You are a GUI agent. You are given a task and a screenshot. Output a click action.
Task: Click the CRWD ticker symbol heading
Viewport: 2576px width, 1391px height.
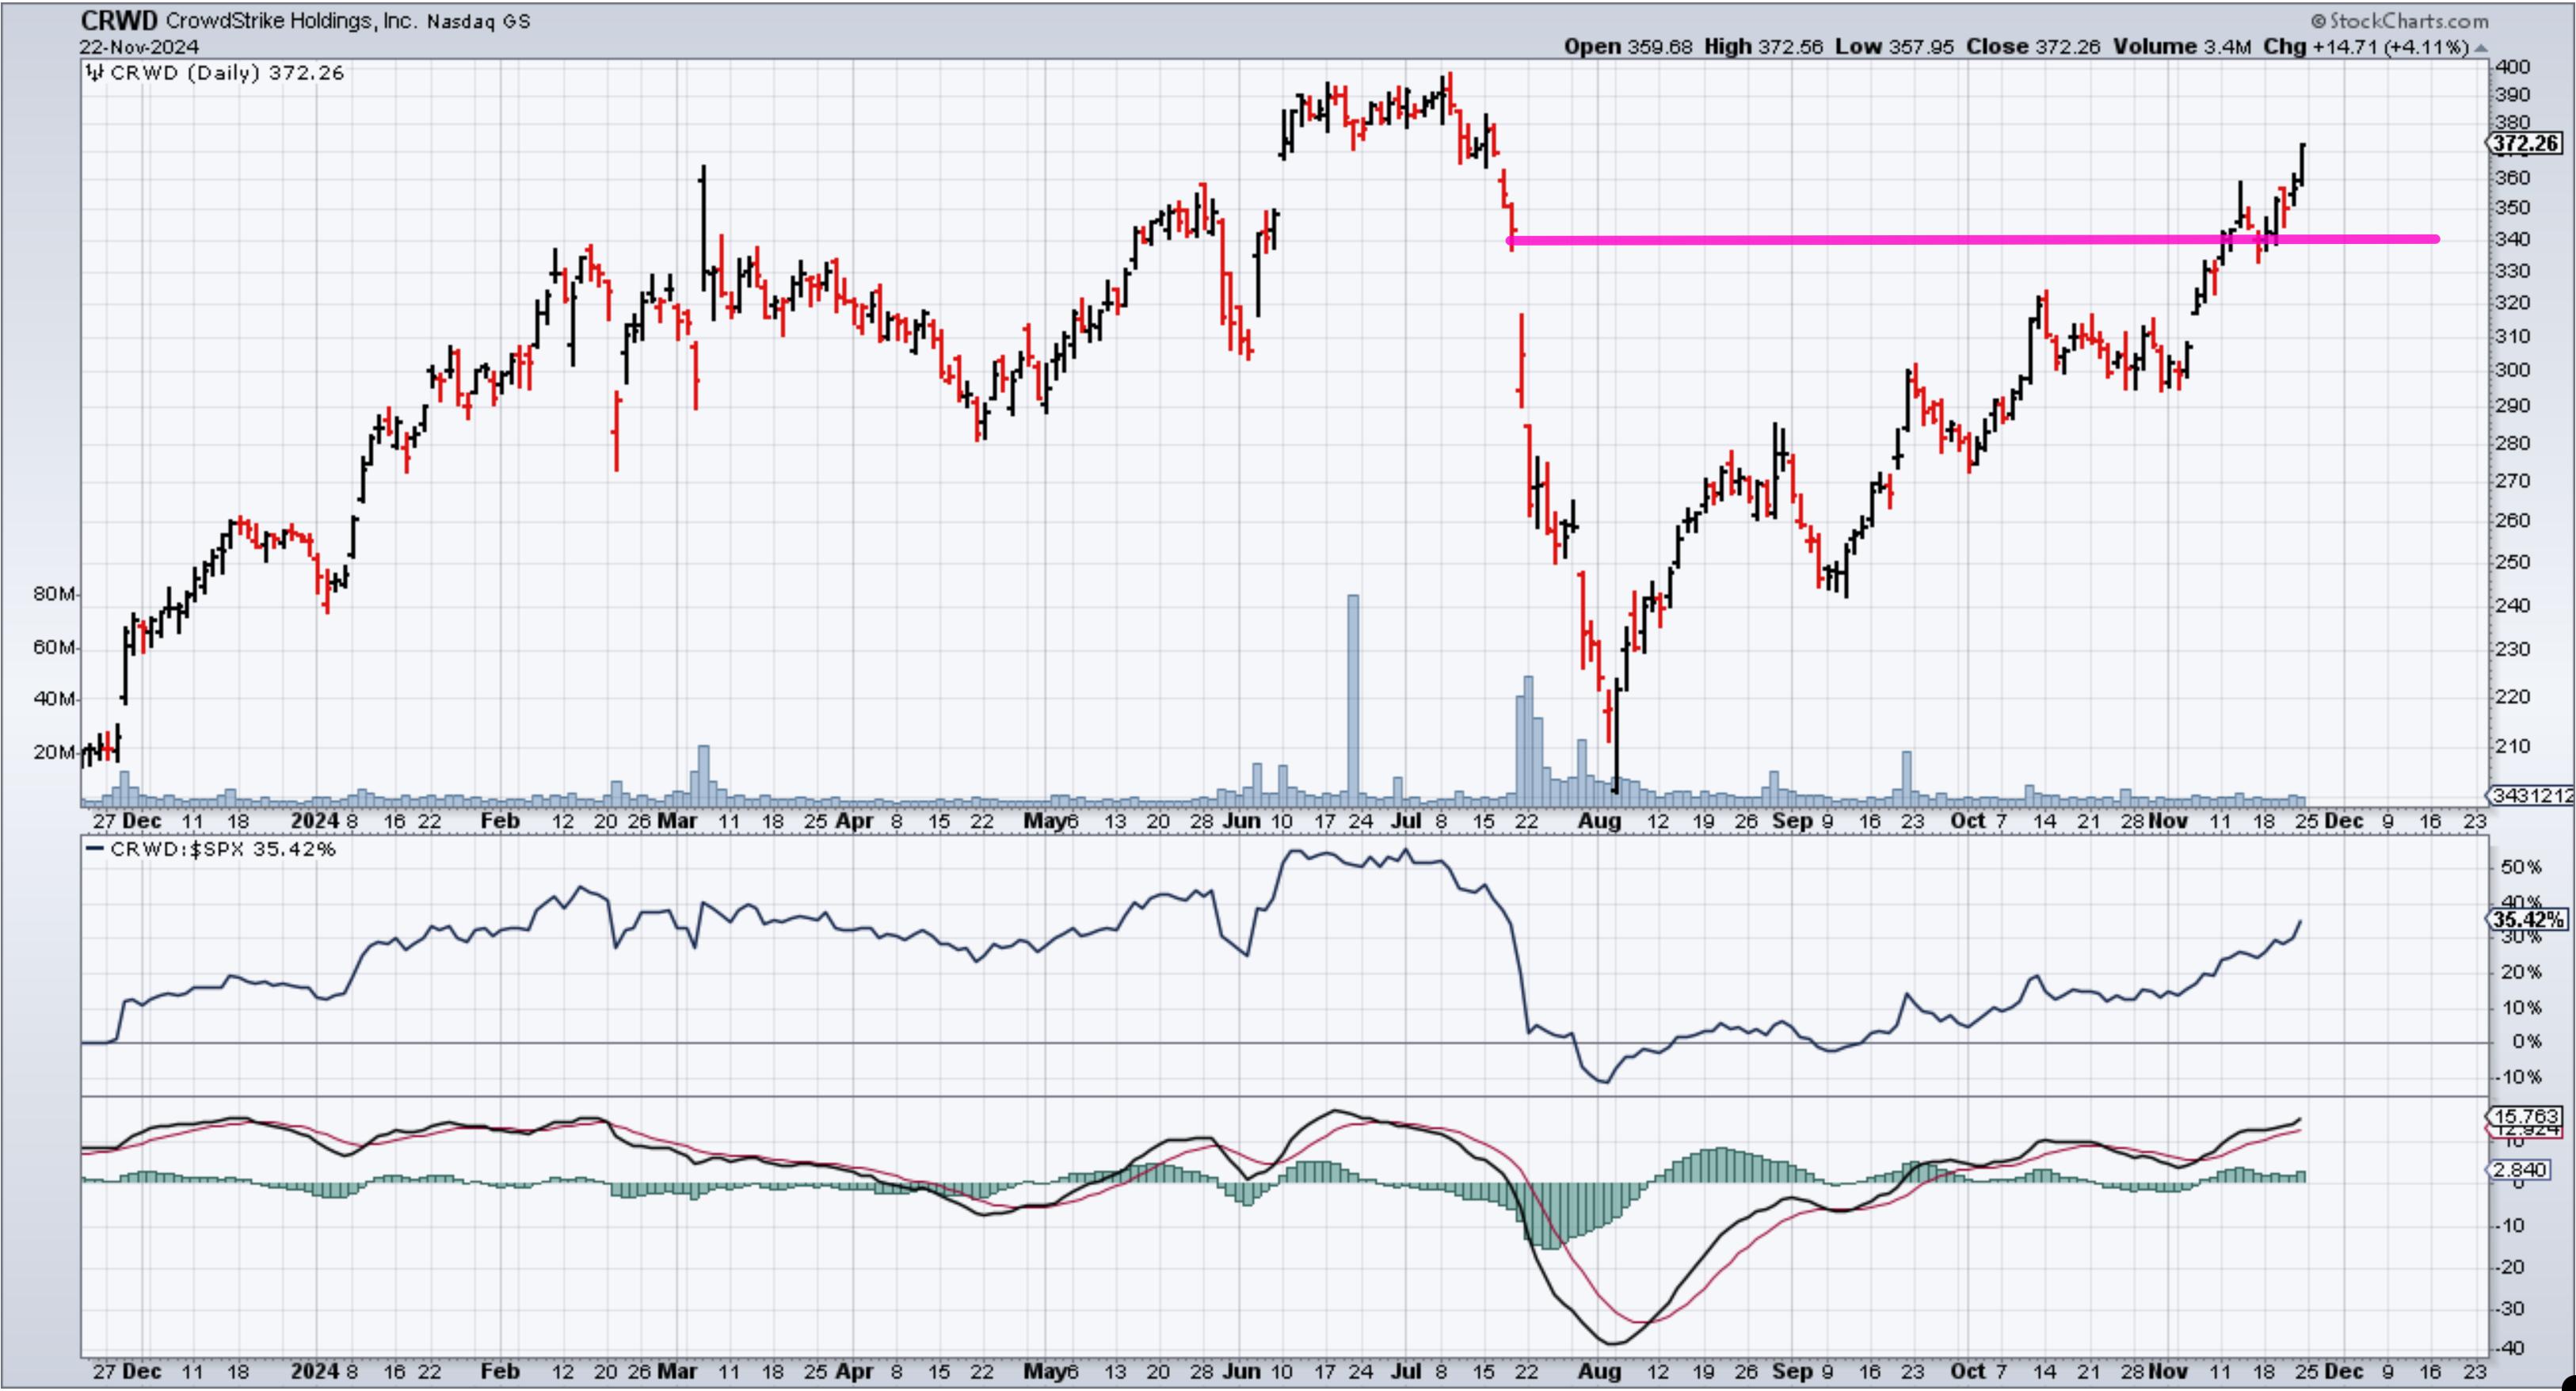[x=118, y=21]
